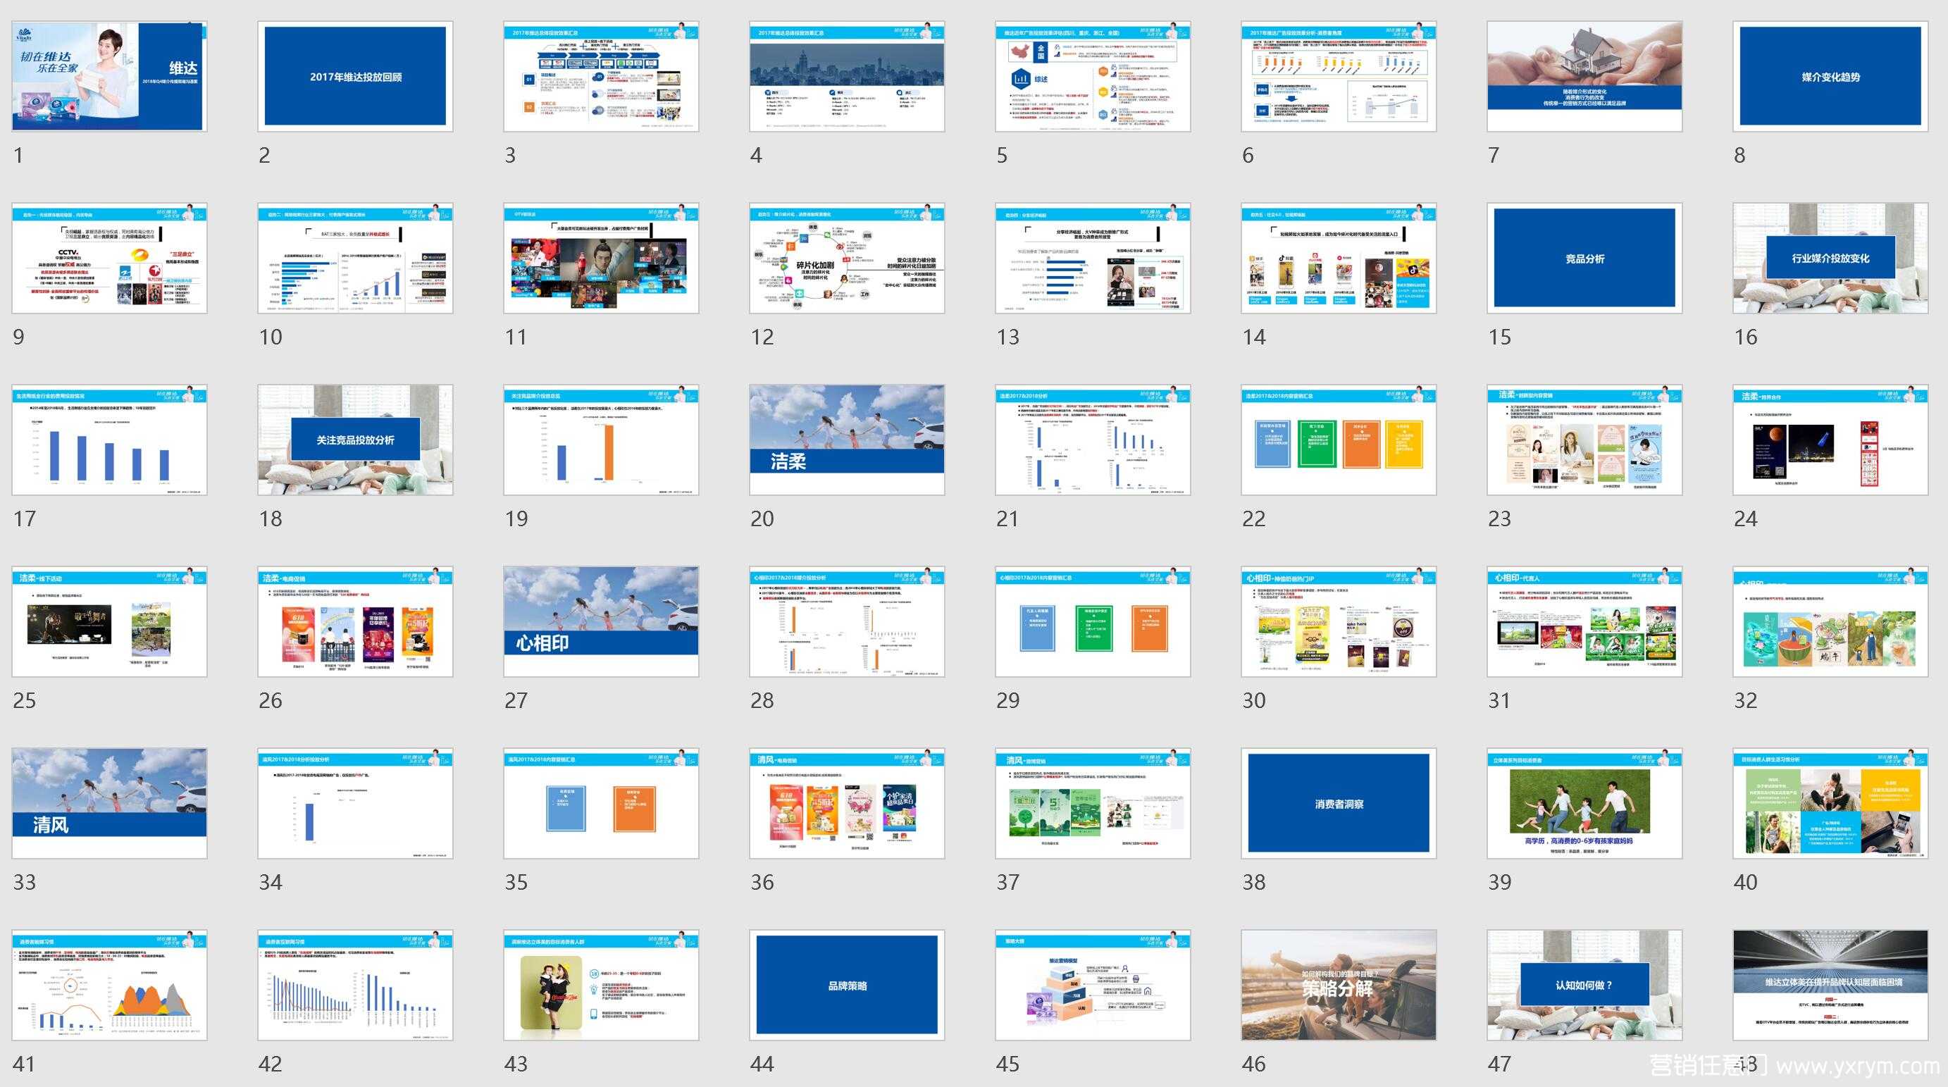The image size is (1948, 1087).
Task: Select slide 4 with city skyline image
Action: tap(847, 76)
